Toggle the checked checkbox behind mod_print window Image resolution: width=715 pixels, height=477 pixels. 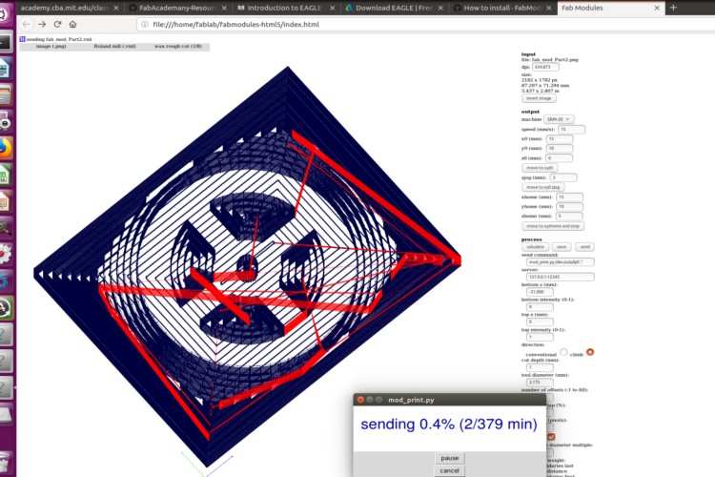click(551, 437)
